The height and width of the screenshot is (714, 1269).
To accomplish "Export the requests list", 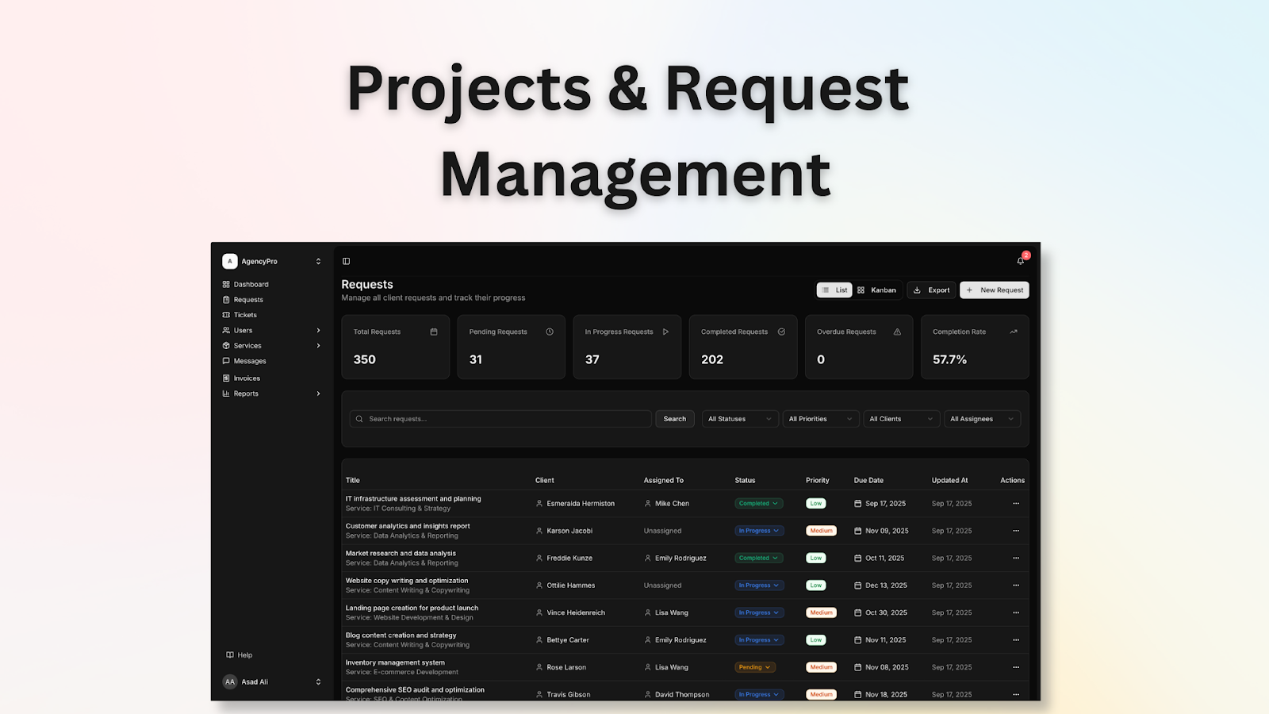I will 930,290.
